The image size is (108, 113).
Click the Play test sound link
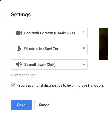pyautogui.click(x=23, y=75)
